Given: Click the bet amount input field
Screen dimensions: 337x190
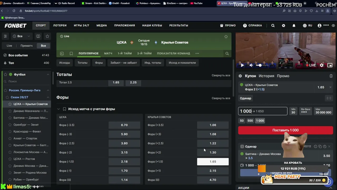Looking at the screenshot, I should 263,111.
